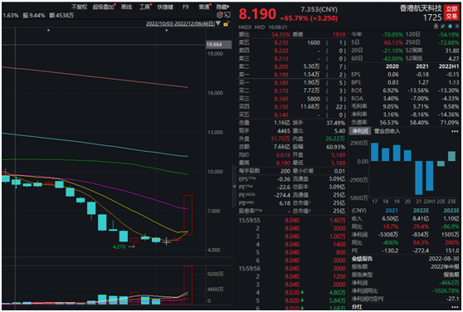Click the 负债率 value 71.09%
This screenshot has width=463, height=312.
point(449,123)
